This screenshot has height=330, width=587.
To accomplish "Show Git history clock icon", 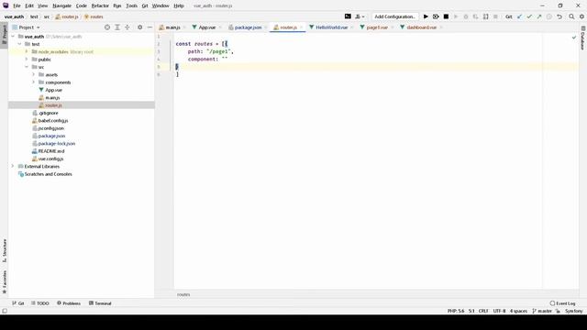I will pyautogui.click(x=549, y=16).
